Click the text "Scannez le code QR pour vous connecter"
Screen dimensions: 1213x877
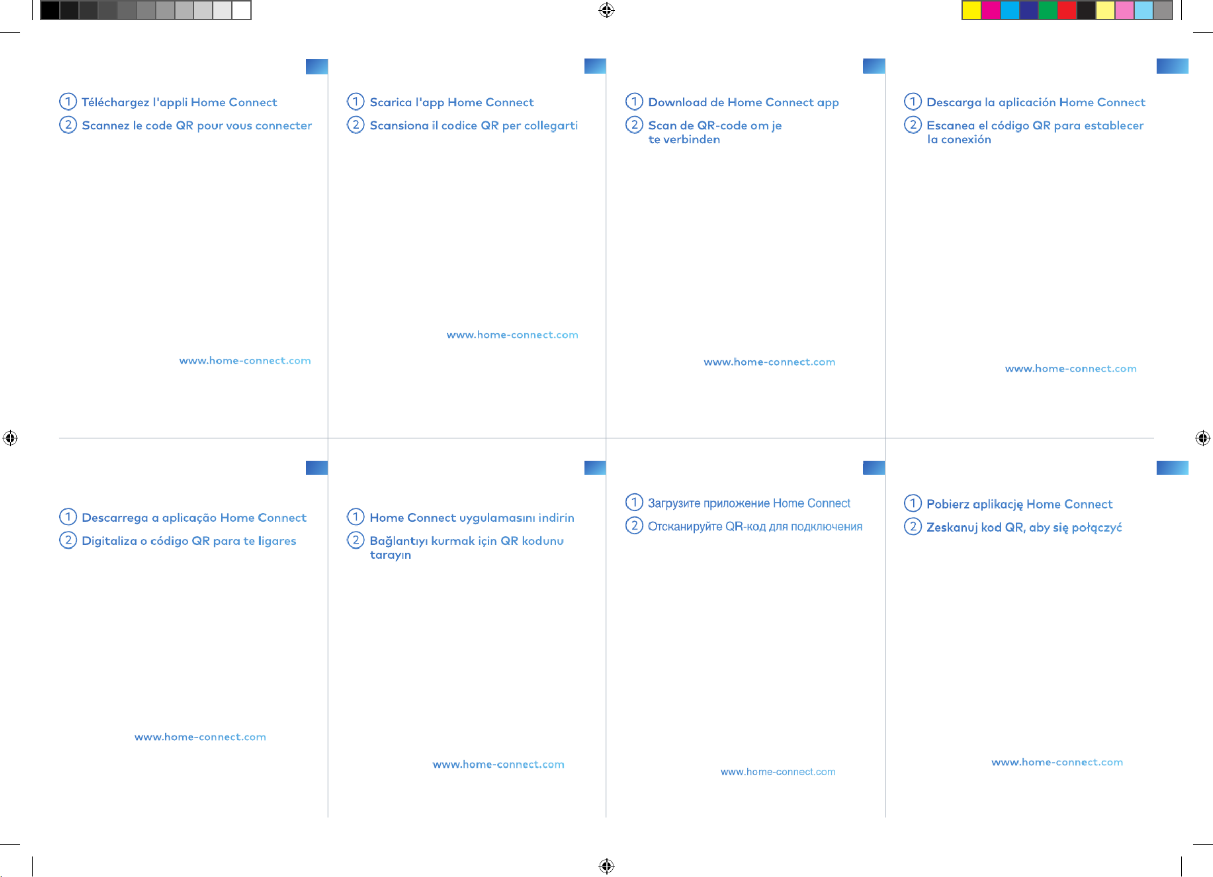[197, 126]
